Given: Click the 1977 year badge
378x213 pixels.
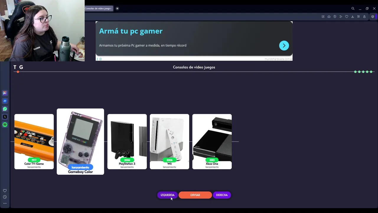Looking at the screenshot, I should [34, 160].
